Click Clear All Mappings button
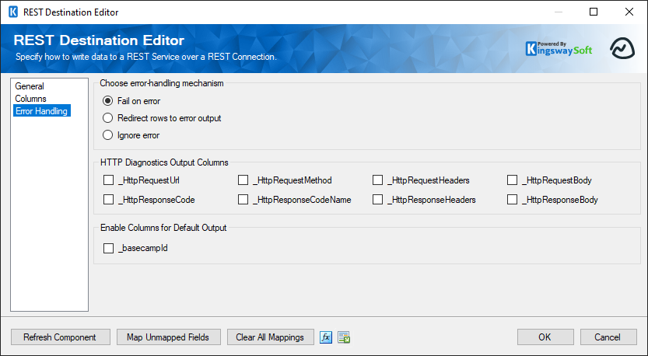648x356 pixels. (270, 337)
